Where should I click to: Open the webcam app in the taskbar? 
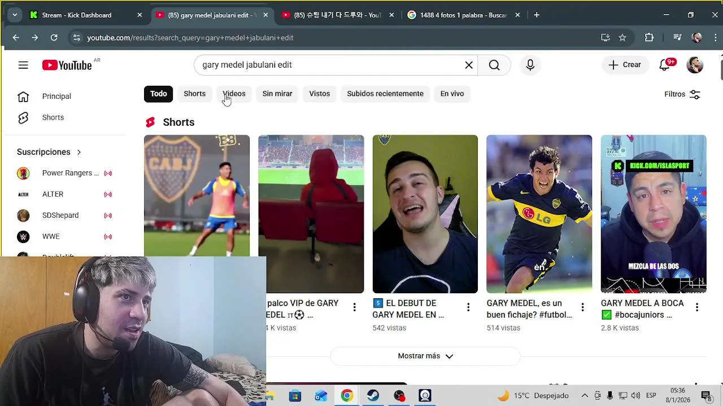click(x=425, y=396)
